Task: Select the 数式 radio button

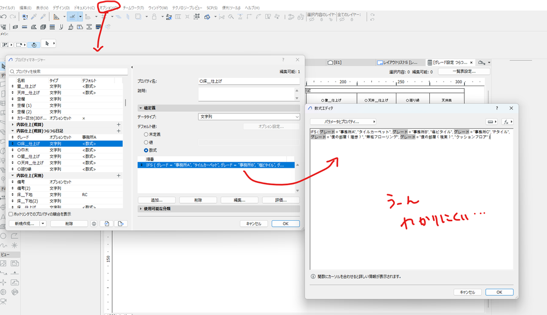Action: click(x=146, y=150)
